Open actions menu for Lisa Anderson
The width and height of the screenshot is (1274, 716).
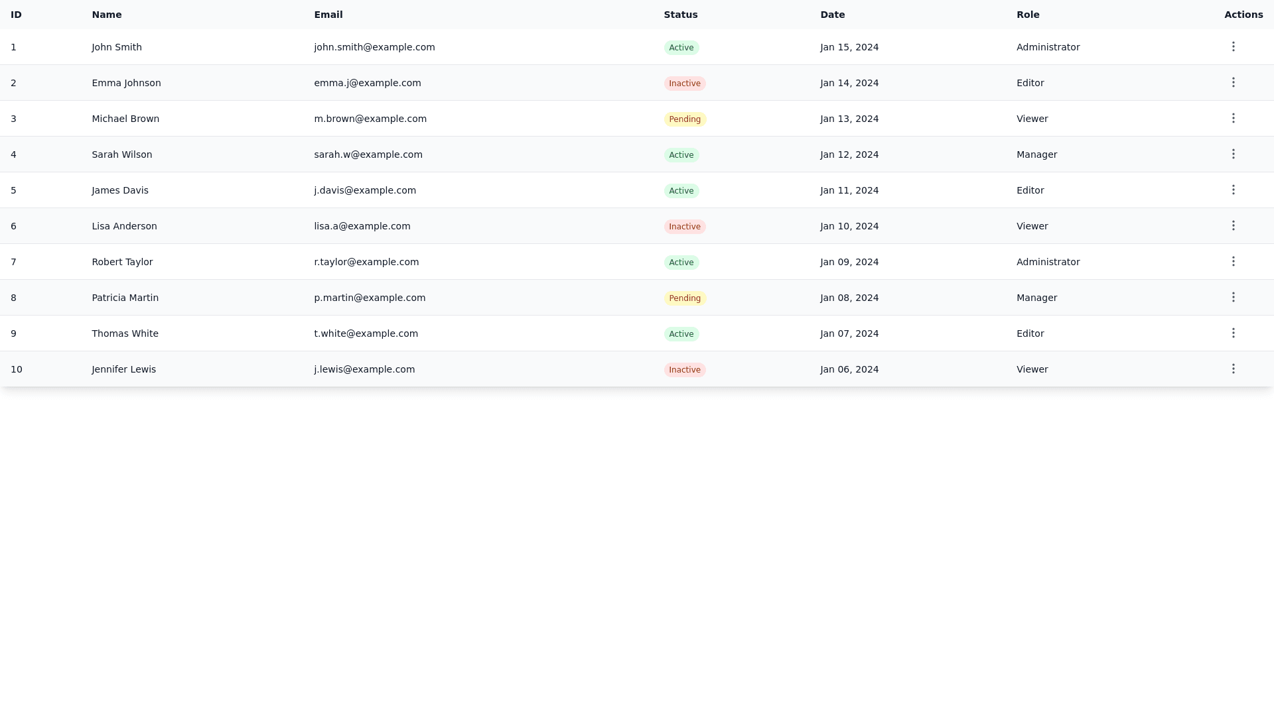(x=1233, y=225)
